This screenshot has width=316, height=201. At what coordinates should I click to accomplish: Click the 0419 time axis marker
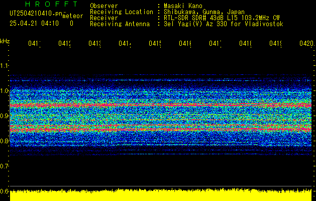coord(275,43)
